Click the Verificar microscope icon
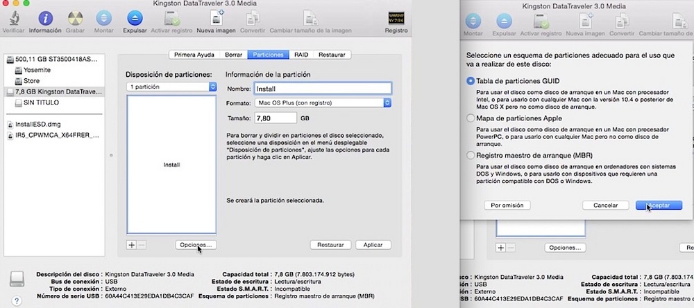Viewport: 694px width, 308px height. 14,19
